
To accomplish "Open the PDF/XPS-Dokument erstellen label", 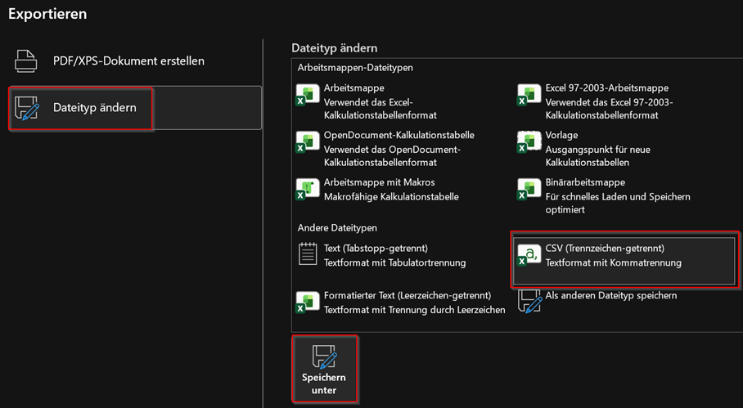I will tap(128, 61).
